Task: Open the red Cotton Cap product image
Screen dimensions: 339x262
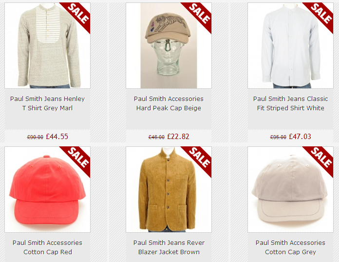Action: pyautogui.click(x=47, y=189)
